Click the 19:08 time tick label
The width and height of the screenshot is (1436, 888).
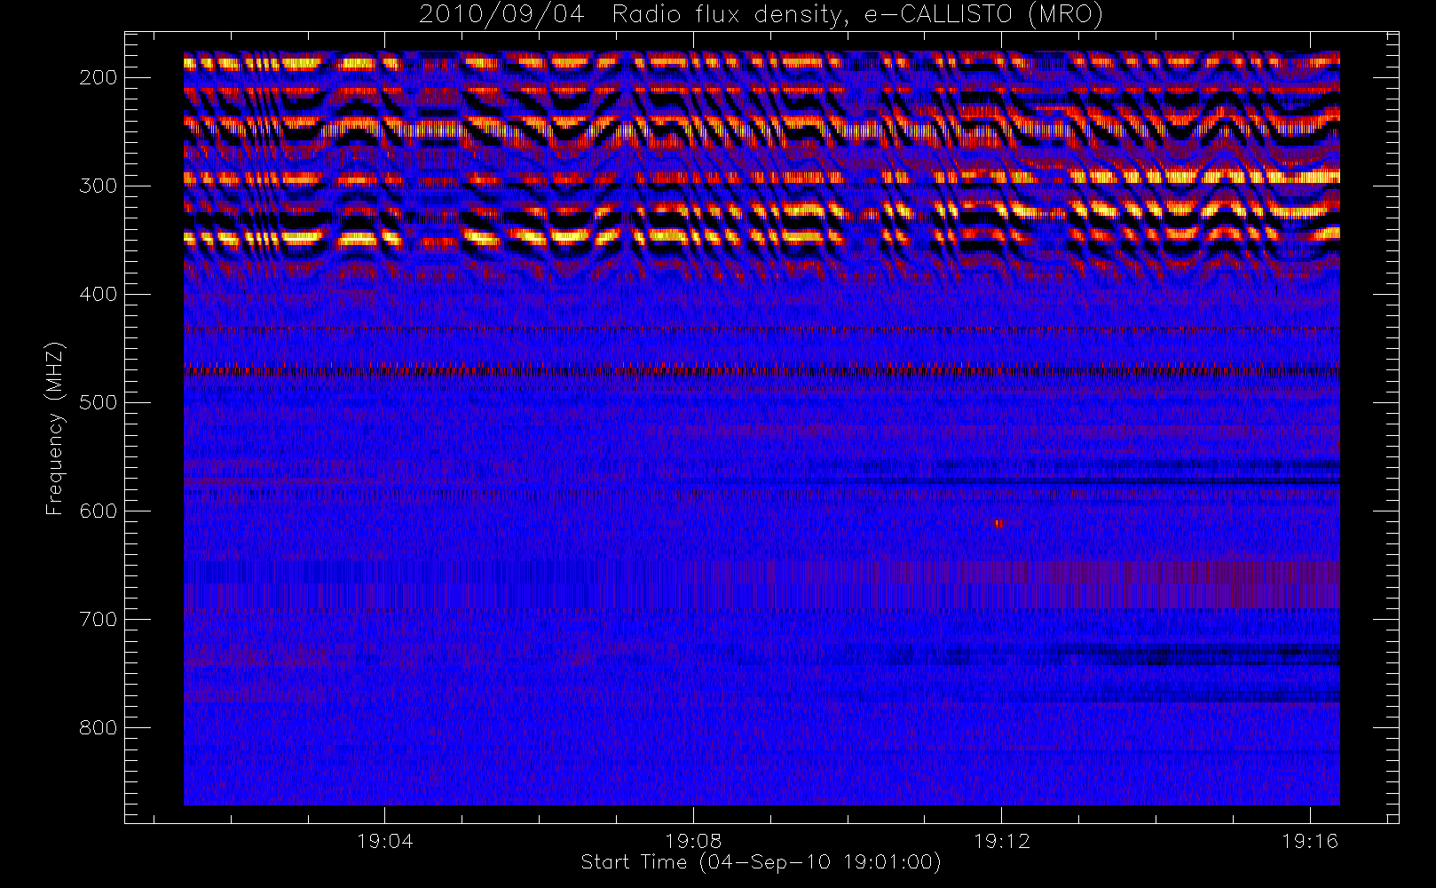[693, 841]
